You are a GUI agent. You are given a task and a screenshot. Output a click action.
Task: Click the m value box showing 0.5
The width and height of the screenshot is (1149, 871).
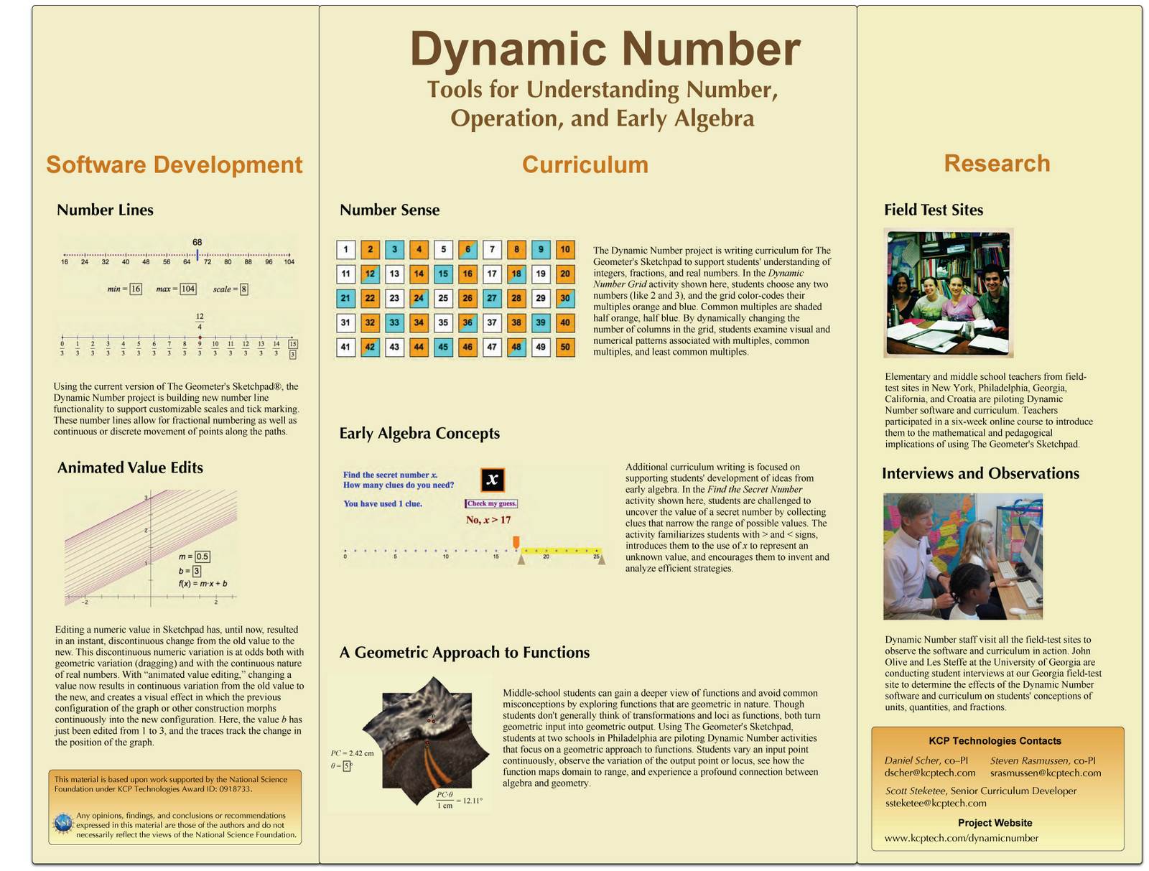(203, 556)
